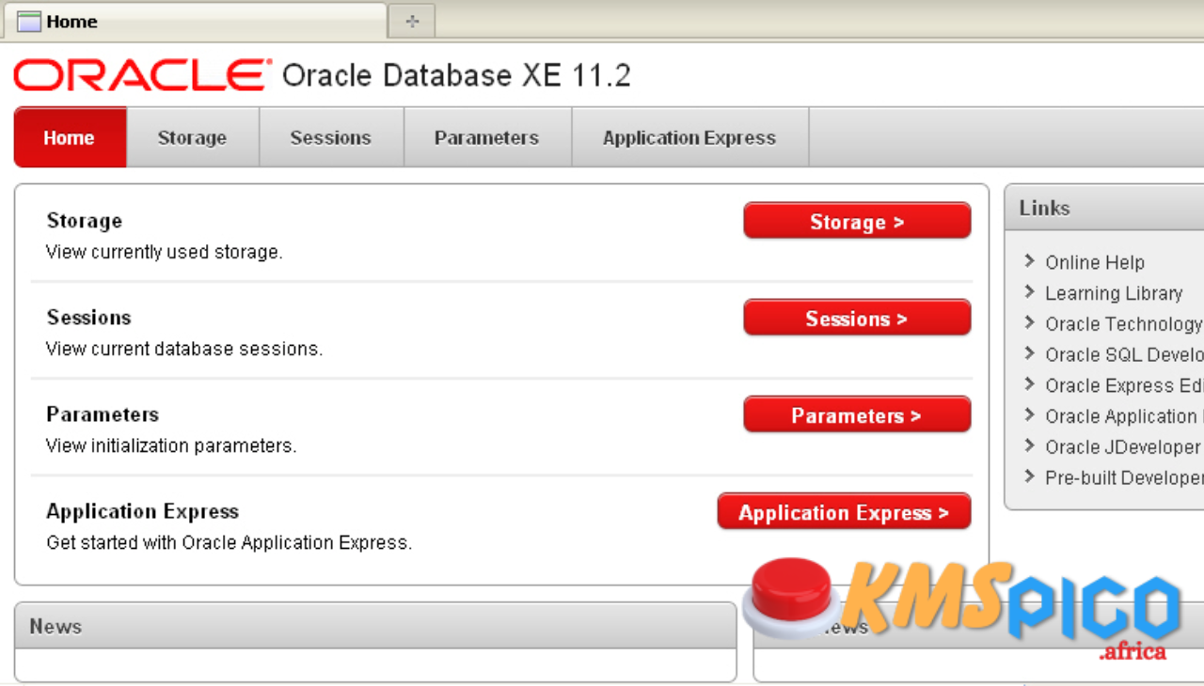Open the Learning Library link
This screenshot has height=686, width=1204.
(1114, 293)
